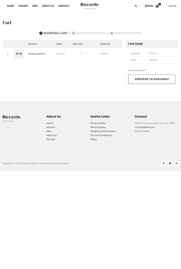Open the Privacy Policy footer link
This screenshot has height=269, width=181.
click(98, 123)
